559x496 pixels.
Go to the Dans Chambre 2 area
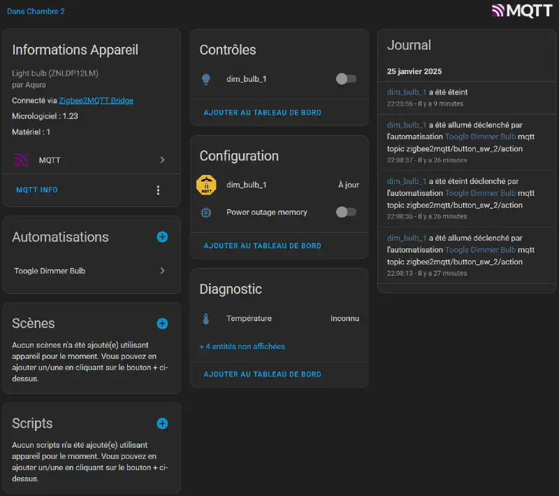[x=36, y=11]
